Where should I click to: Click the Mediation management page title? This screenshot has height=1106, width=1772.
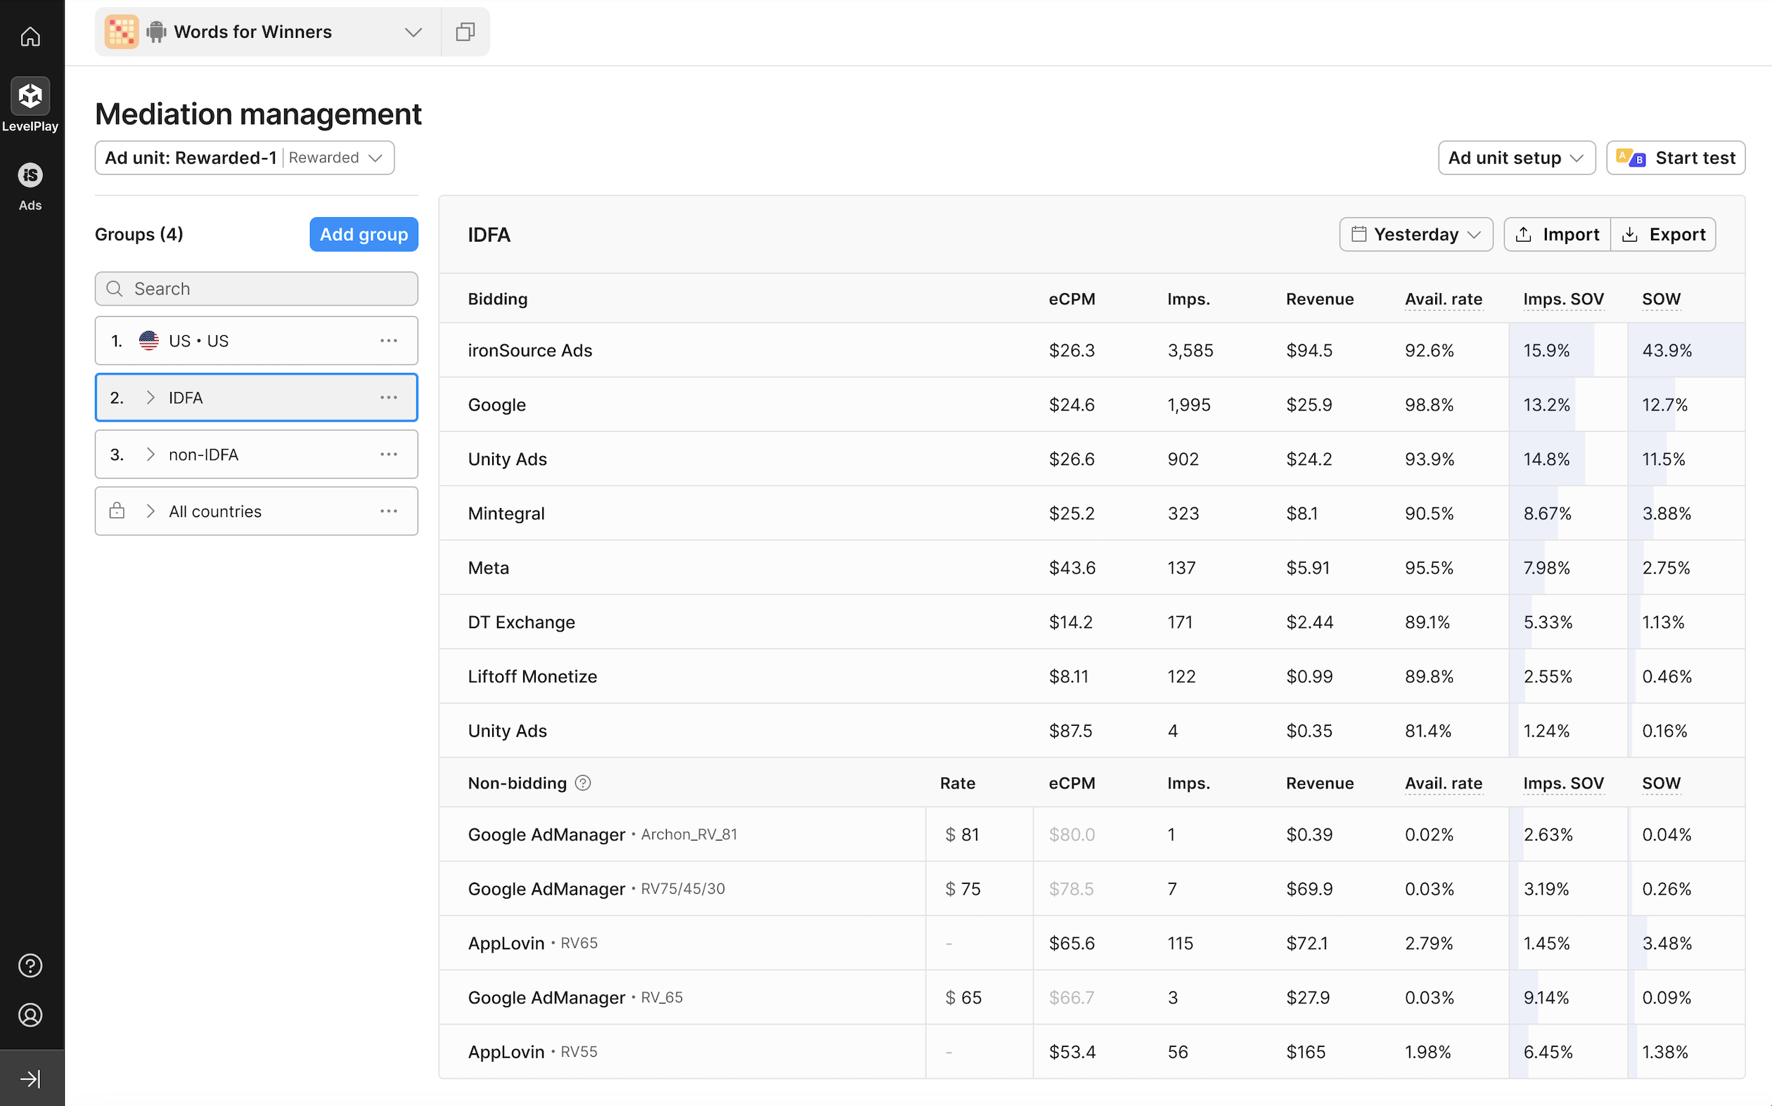(257, 114)
